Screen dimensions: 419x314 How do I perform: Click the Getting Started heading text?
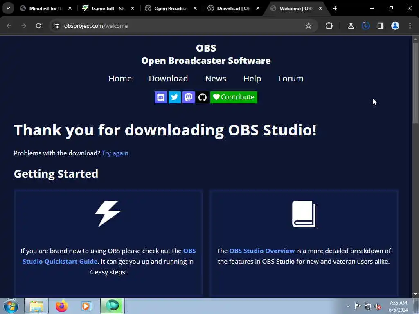[x=56, y=174]
